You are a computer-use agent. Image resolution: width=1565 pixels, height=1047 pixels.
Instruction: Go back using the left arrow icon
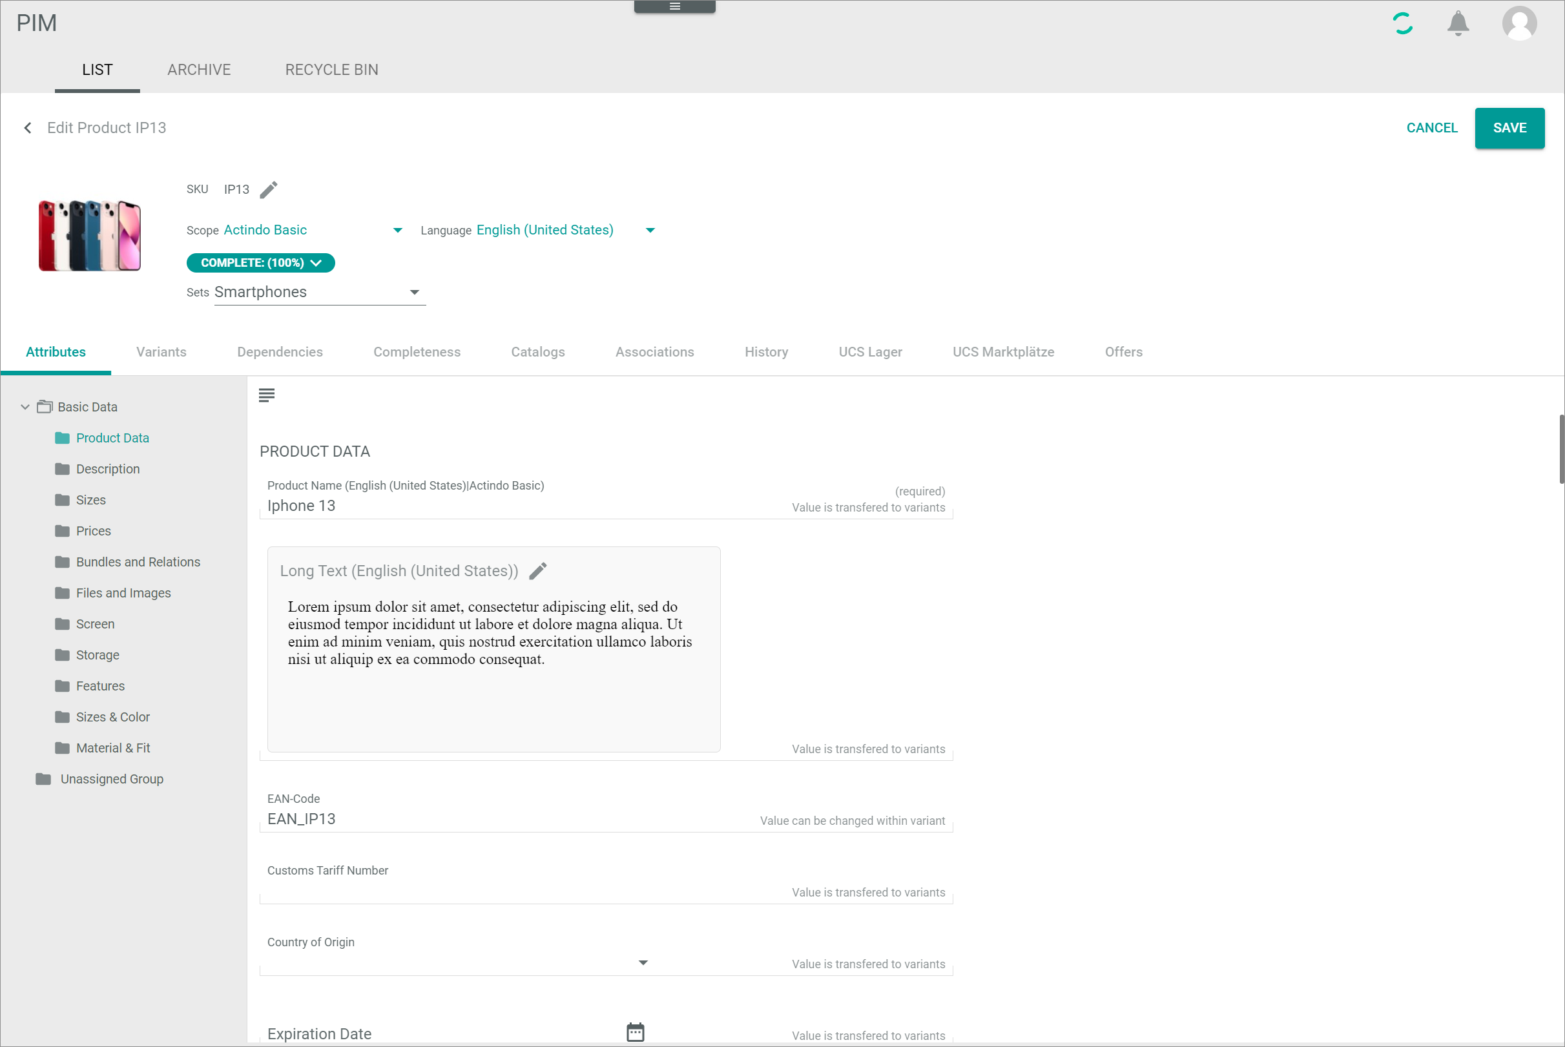pos(28,127)
